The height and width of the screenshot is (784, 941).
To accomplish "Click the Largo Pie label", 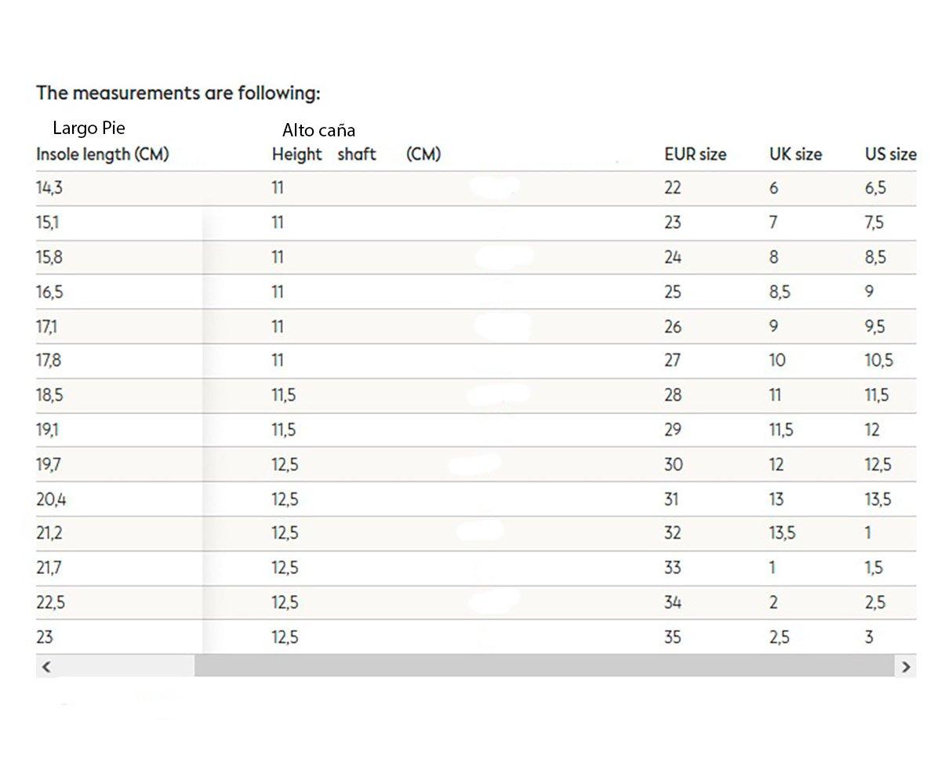I will tap(89, 128).
